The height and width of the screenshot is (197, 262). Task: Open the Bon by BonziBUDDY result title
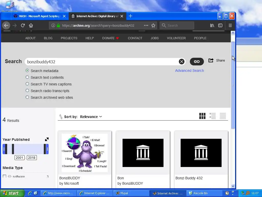[121, 178]
